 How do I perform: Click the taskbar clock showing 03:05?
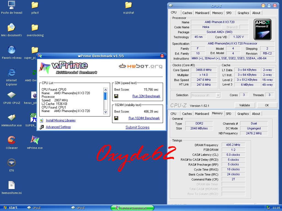coord(276,208)
